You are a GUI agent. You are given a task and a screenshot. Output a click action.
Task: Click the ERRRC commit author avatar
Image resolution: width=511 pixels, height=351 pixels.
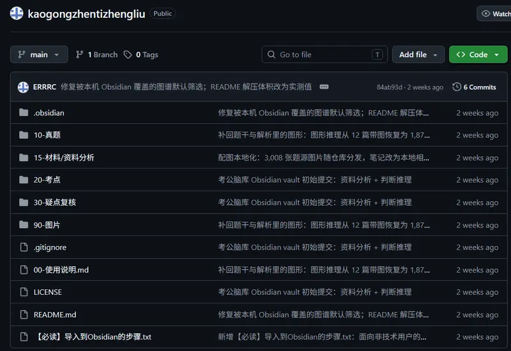pyautogui.click(x=23, y=87)
